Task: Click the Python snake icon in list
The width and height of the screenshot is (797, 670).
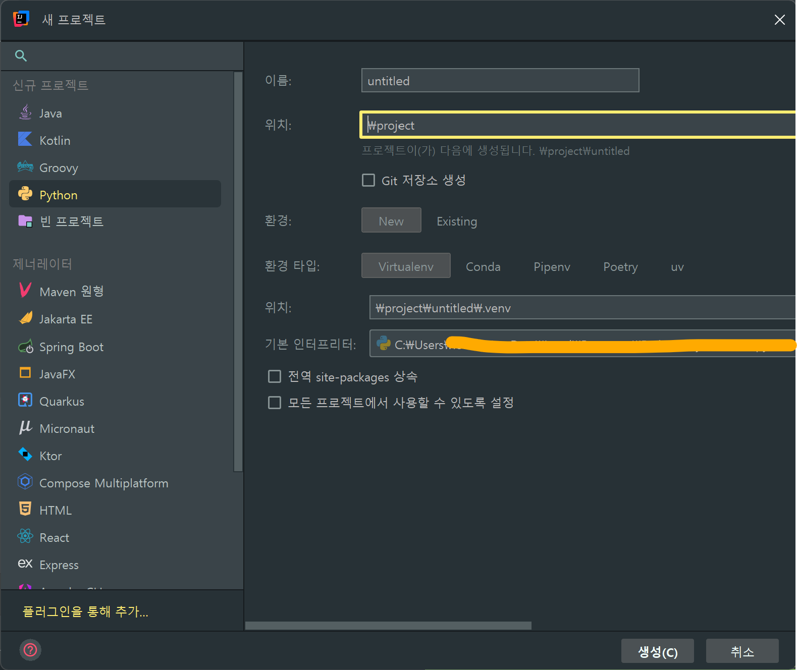Action: [25, 194]
